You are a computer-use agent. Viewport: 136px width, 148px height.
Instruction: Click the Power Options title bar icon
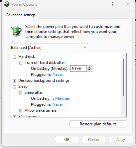coord(7,4)
